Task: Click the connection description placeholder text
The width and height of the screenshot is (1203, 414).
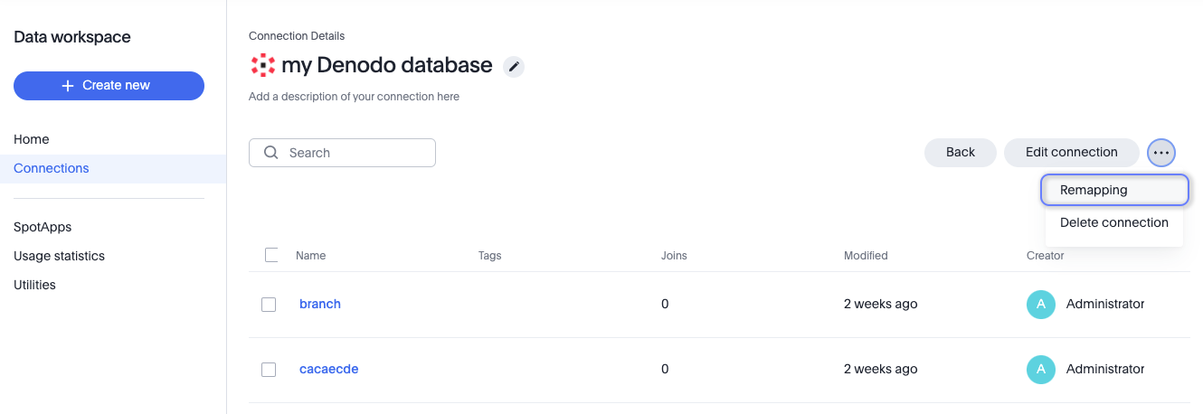Action: coord(354,97)
